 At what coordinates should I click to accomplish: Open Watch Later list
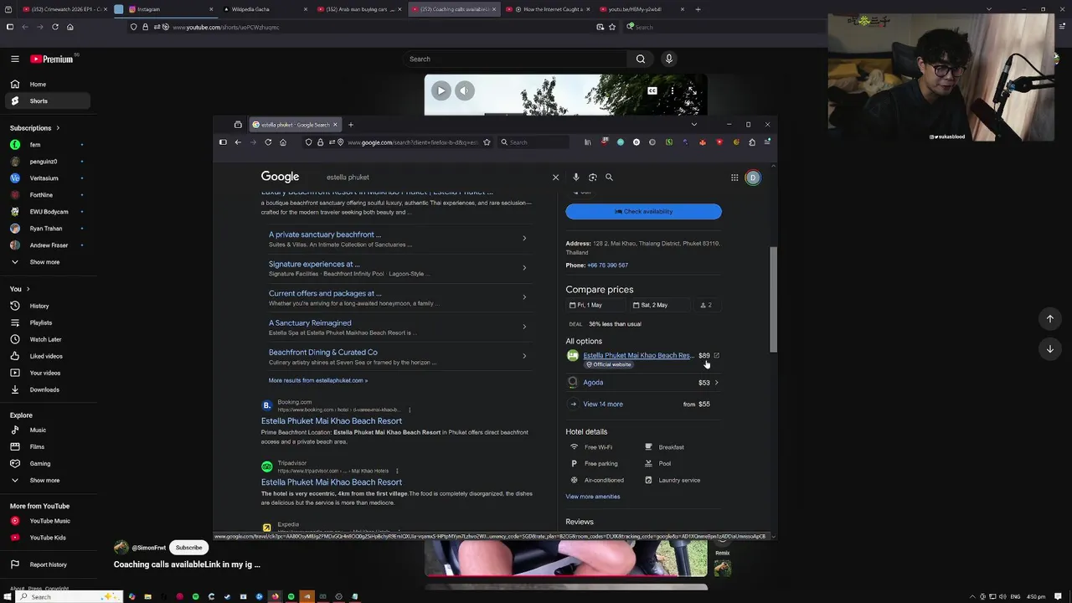pyautogui.click(x=46, y=339)
